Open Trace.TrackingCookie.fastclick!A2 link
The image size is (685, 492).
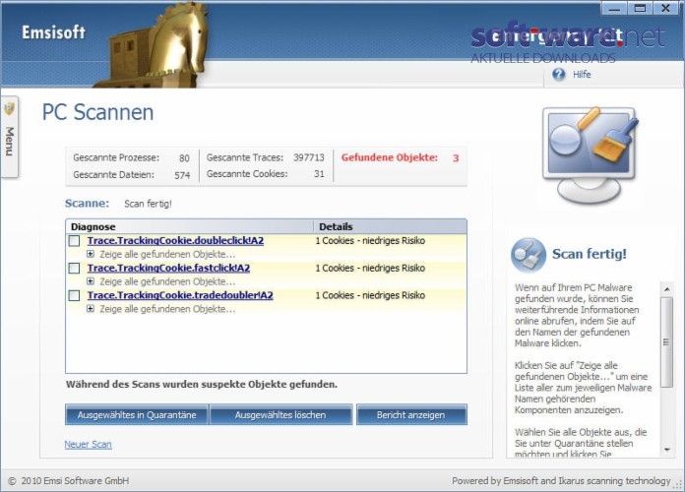click(x=168, y=269)
